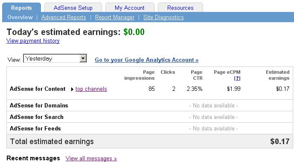The height and width of the screenshot is (162, 294).
Task: Open the top channels link
Action: point(91,89)
